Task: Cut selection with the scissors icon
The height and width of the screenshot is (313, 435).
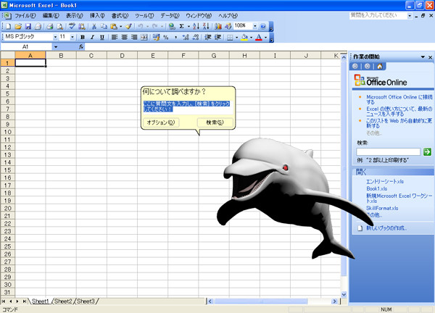Action: 94,26
